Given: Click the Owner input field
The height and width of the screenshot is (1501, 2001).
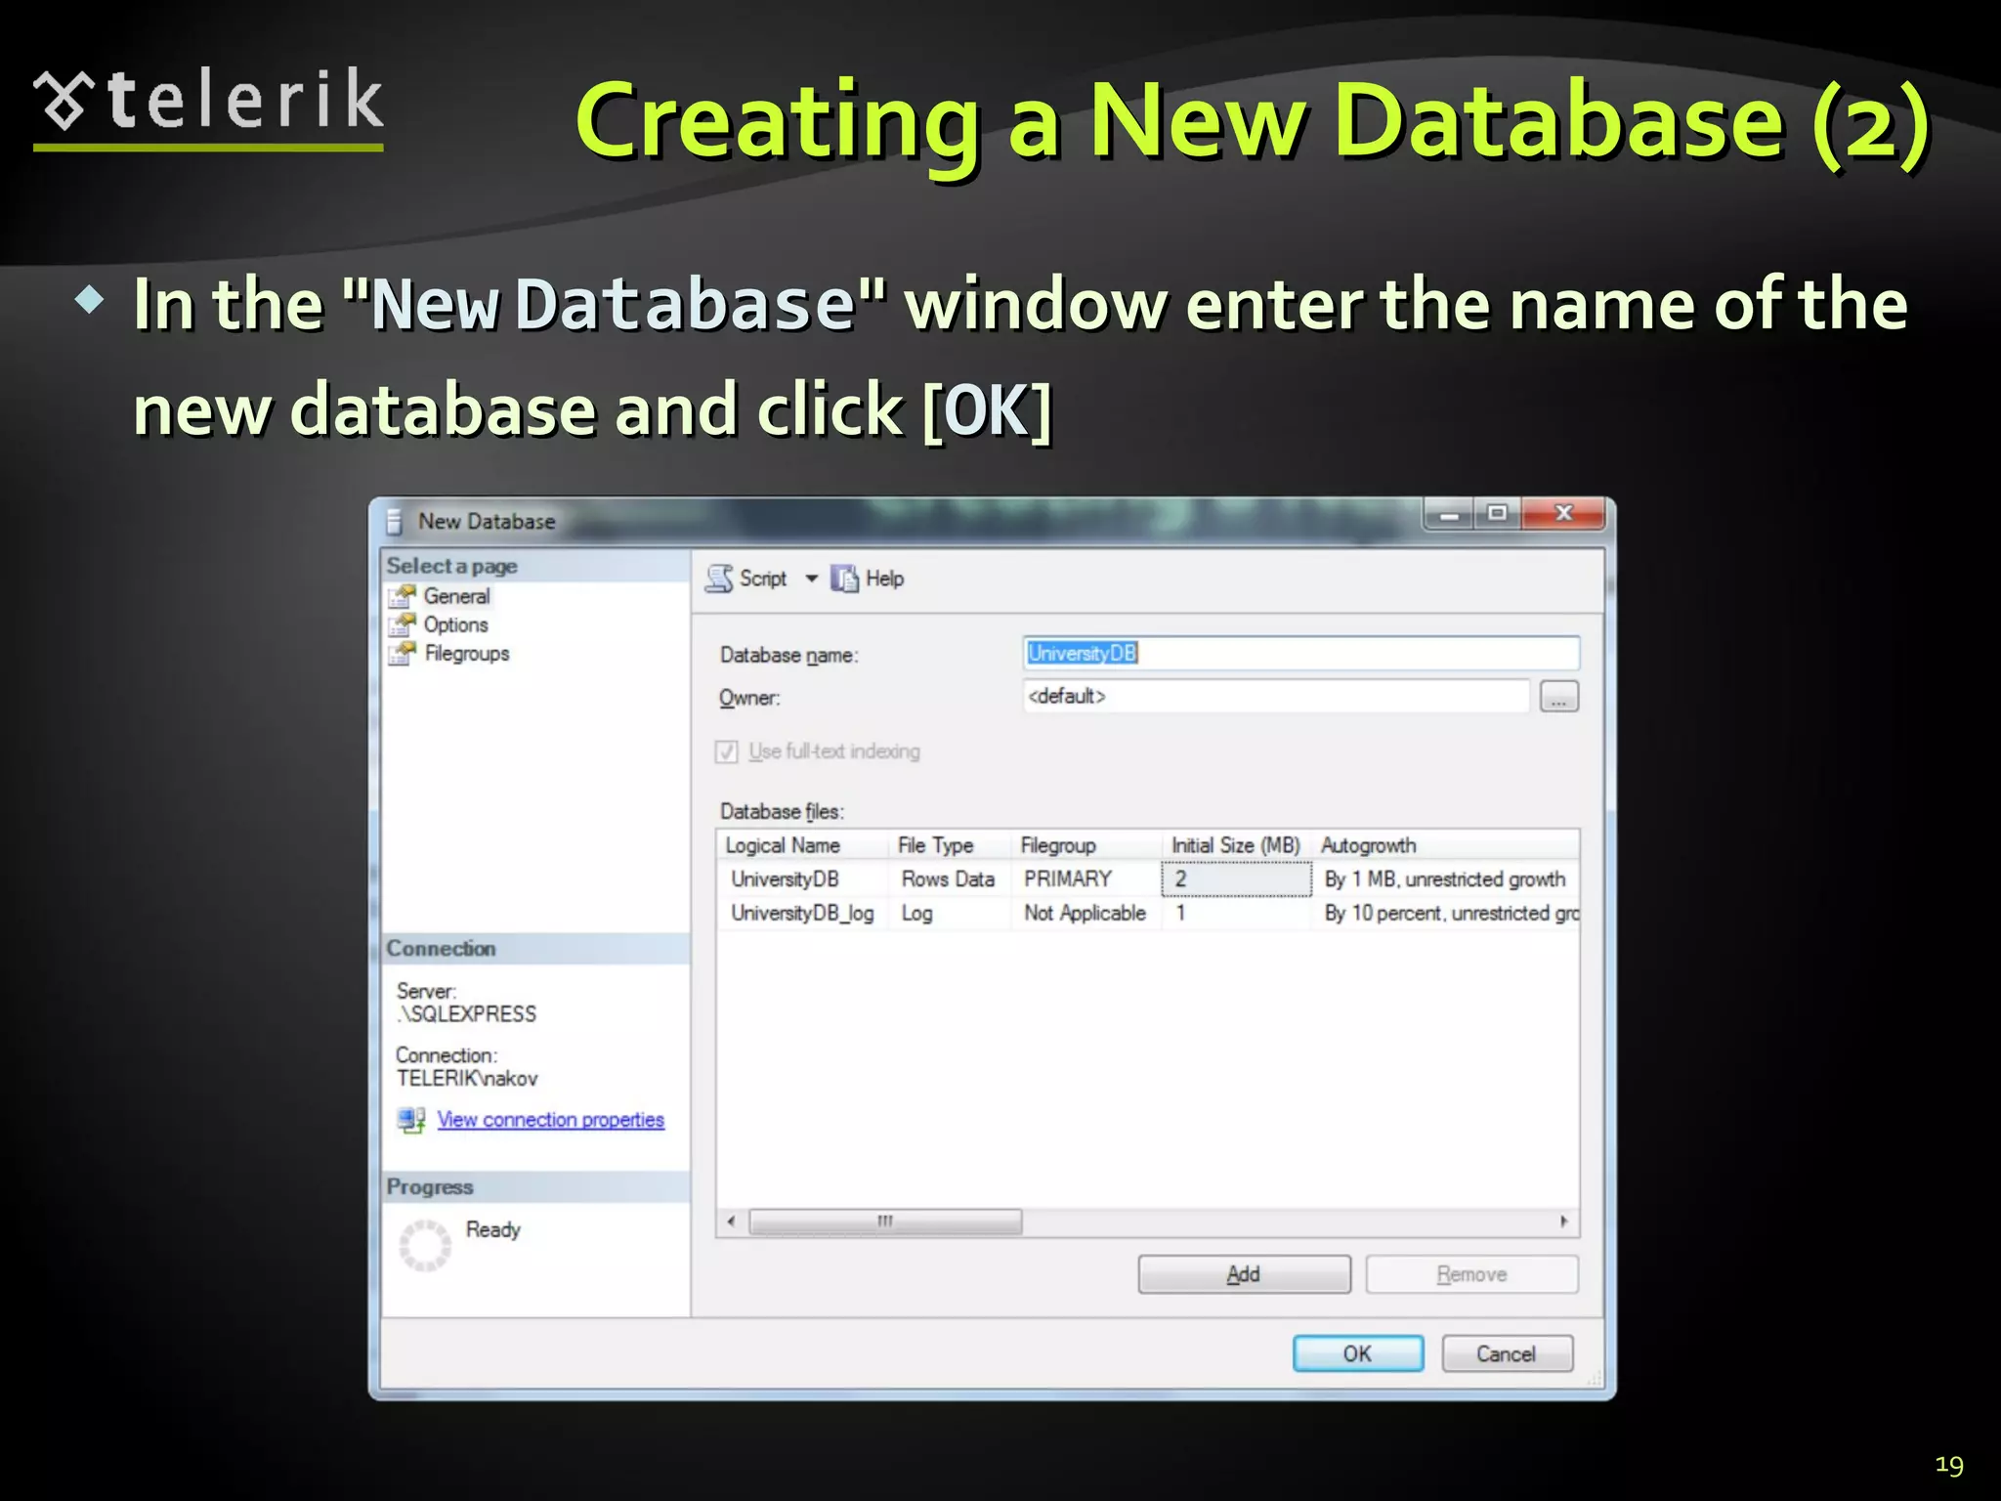Looking at the screenshot, I should (1276, 696).
